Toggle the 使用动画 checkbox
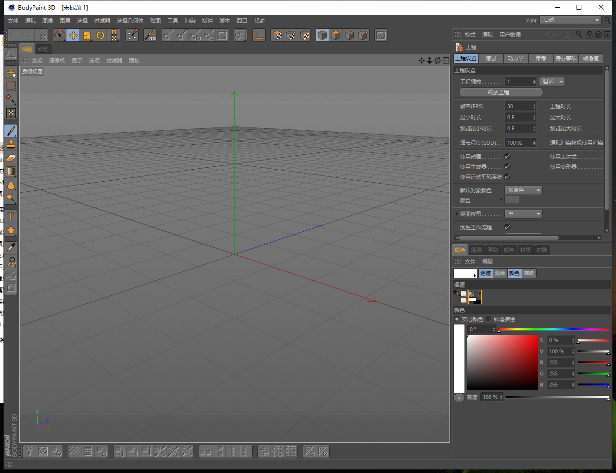Viewport: 616px width, 473px height. click(x=507, y=156)
